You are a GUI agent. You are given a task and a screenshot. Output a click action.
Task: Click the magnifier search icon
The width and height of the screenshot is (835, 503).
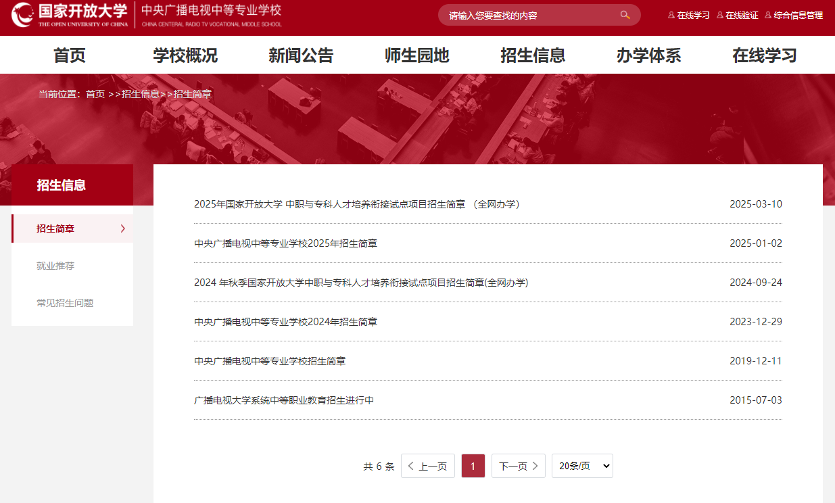point(625,14)
